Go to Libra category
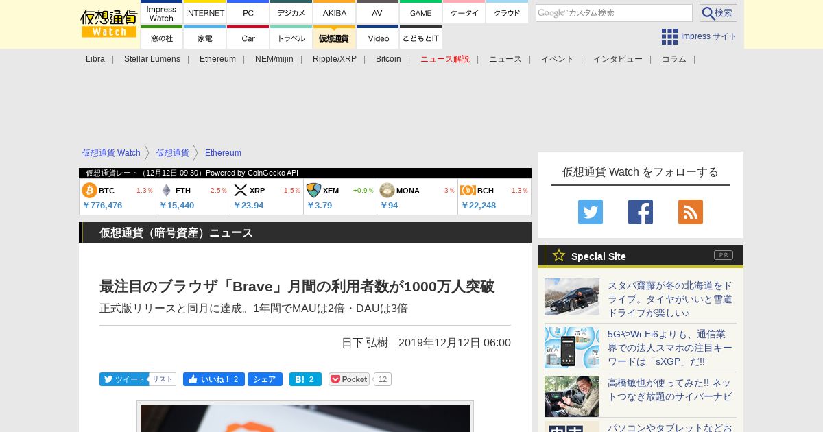The width and height of the screenshot is (823, 432). click(95, 59)
